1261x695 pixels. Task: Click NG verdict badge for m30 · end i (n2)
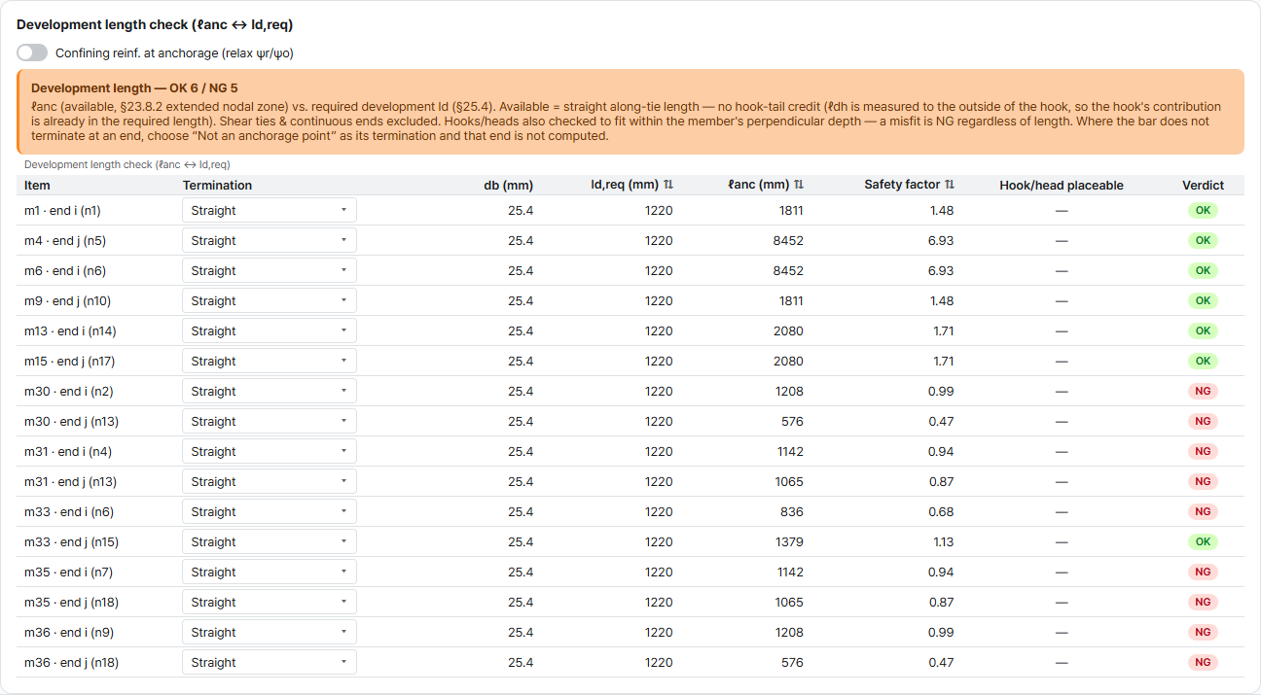pyautogui.click(x=1203, y=391)
